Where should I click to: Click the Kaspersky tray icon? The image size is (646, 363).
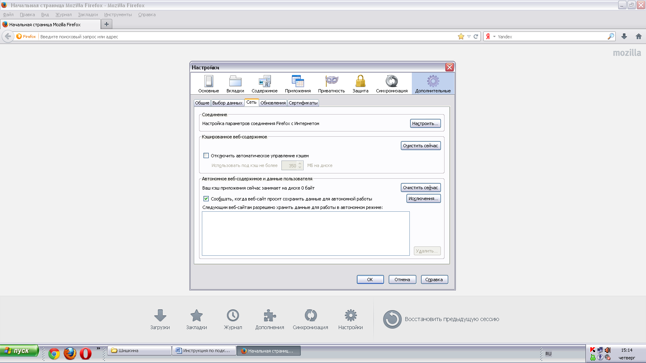click(x=593, y=350)
